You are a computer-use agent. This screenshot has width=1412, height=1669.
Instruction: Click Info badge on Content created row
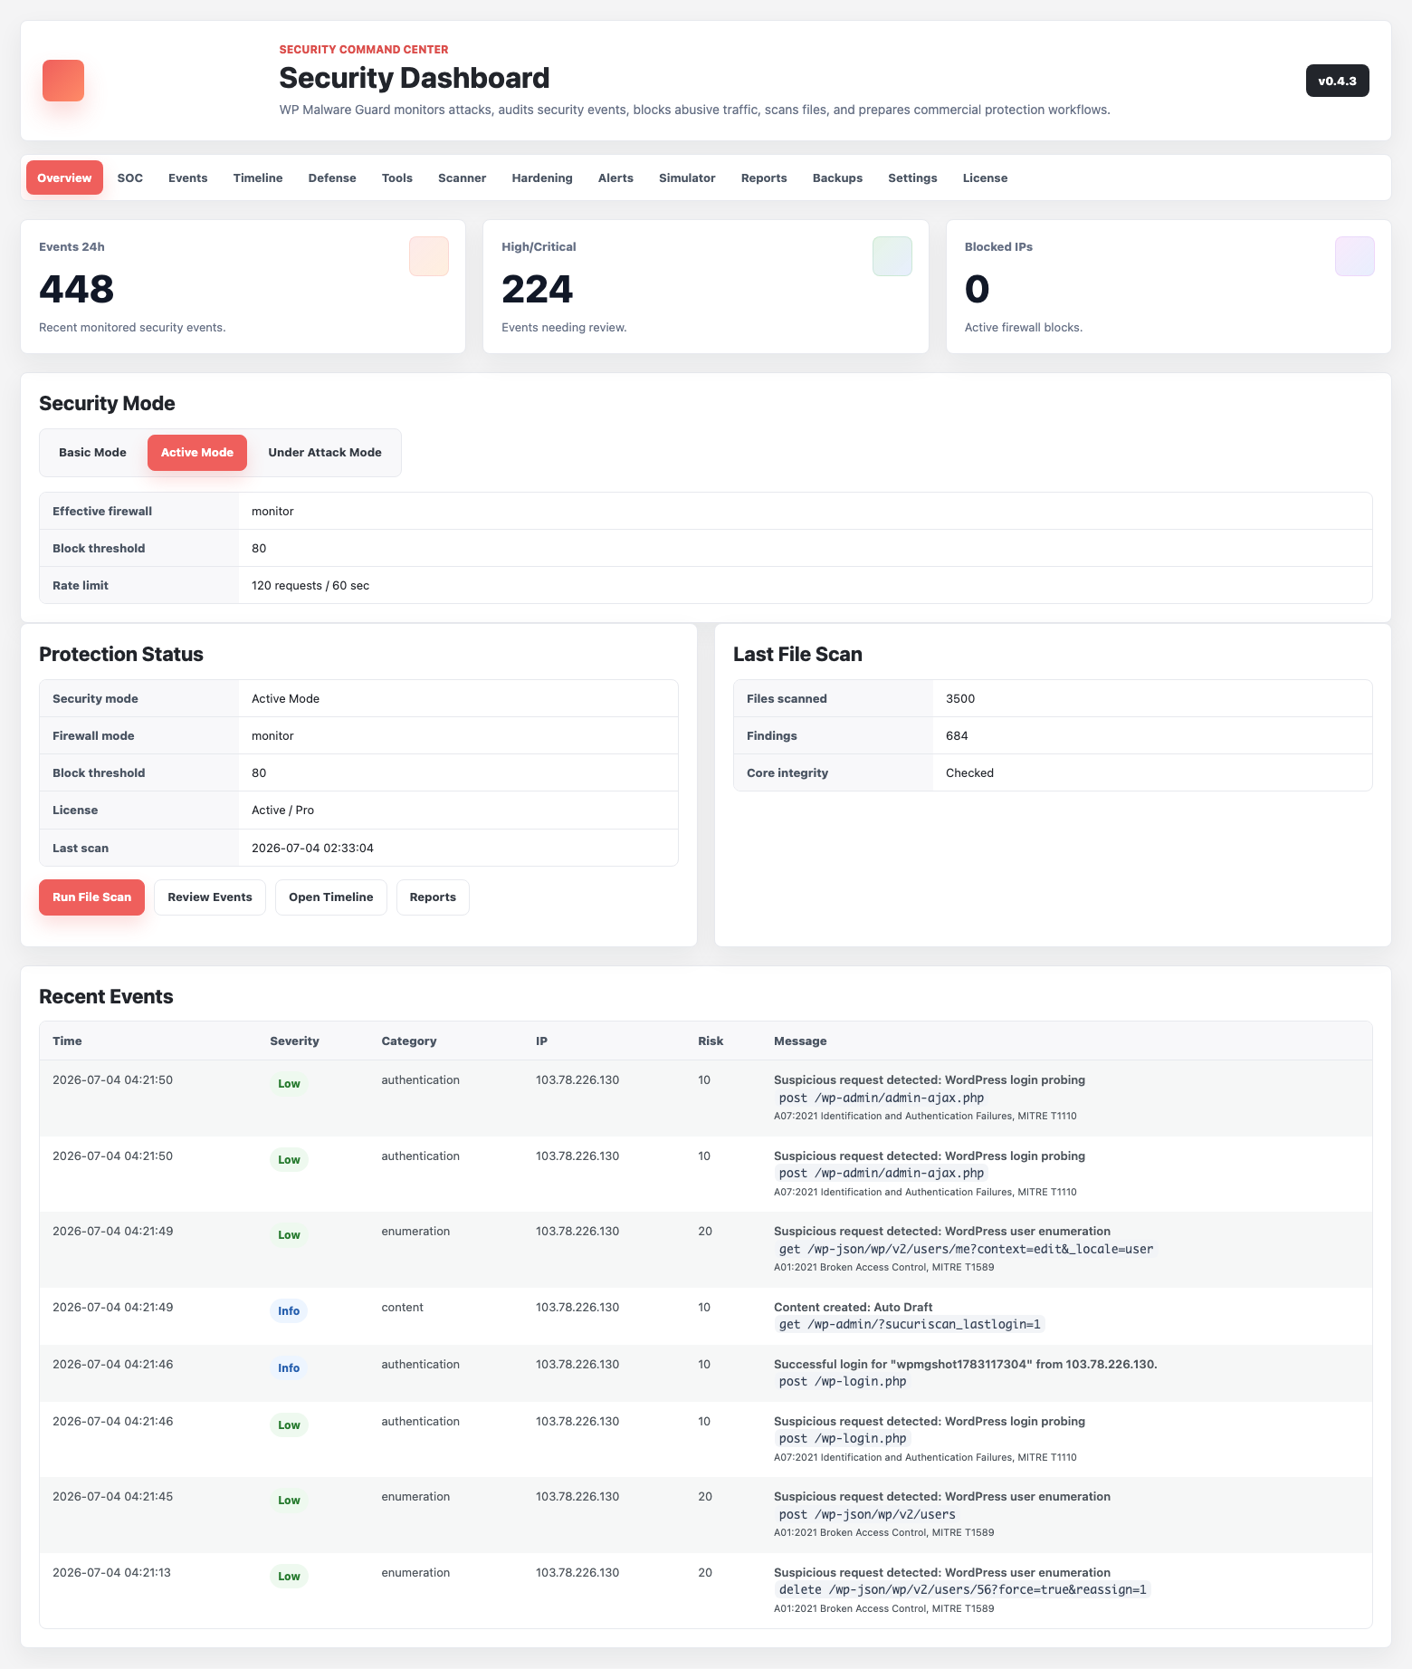coord(289,1311)
